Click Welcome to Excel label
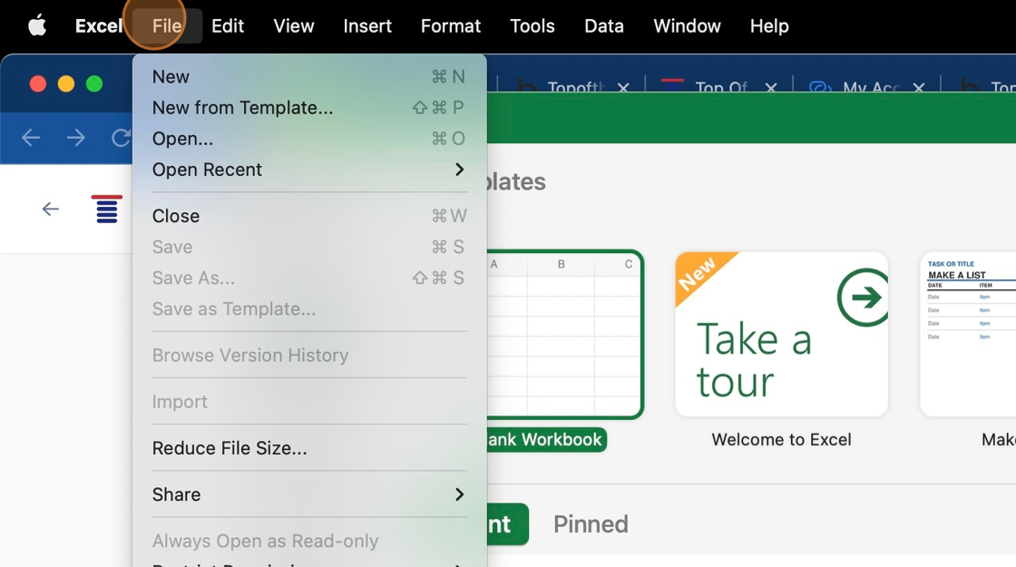The height and width of the screenshot is (567, 1016). tap(781, 439)
